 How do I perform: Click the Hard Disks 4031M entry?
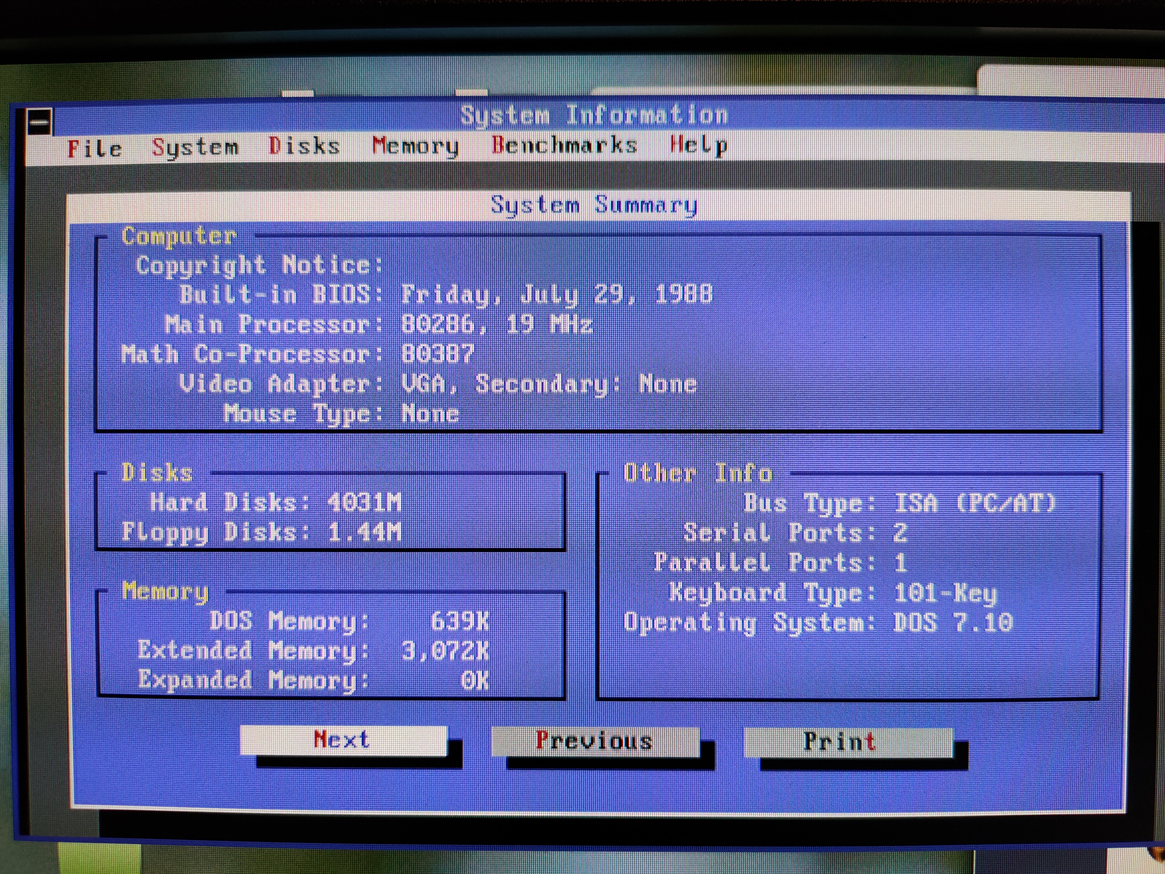276,502
